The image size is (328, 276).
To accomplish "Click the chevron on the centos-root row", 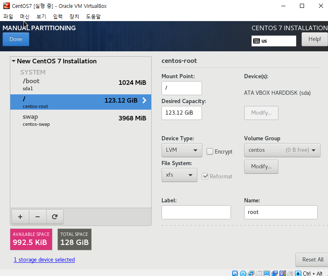I will (x=144, y=101).
